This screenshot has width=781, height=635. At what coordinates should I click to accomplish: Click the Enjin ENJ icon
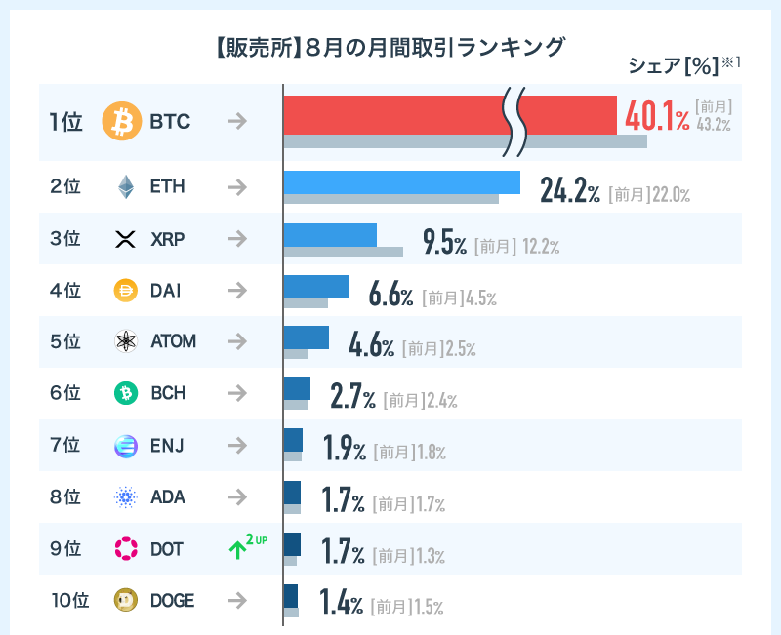(125, 446)
